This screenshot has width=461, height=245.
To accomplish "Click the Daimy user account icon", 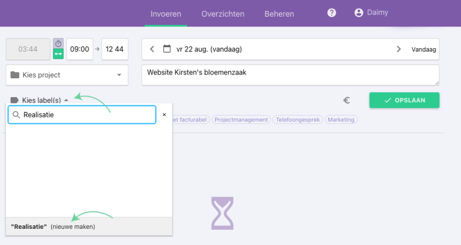I will (x=359, y=13).
